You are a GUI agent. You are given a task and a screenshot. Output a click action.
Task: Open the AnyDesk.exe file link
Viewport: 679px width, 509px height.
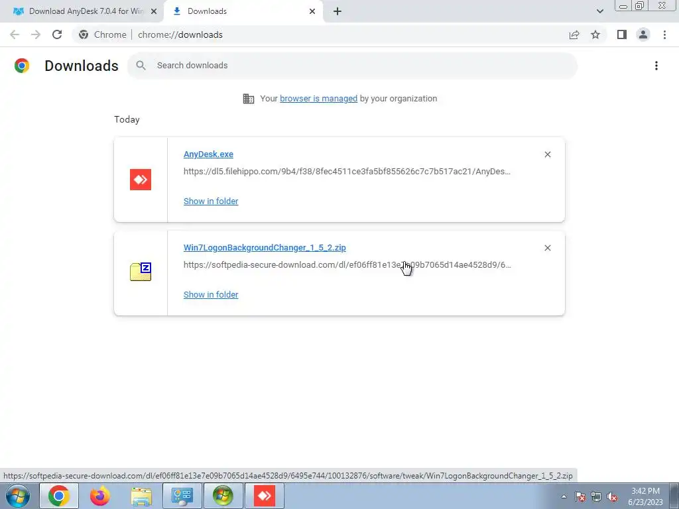[x=208, y=154]
